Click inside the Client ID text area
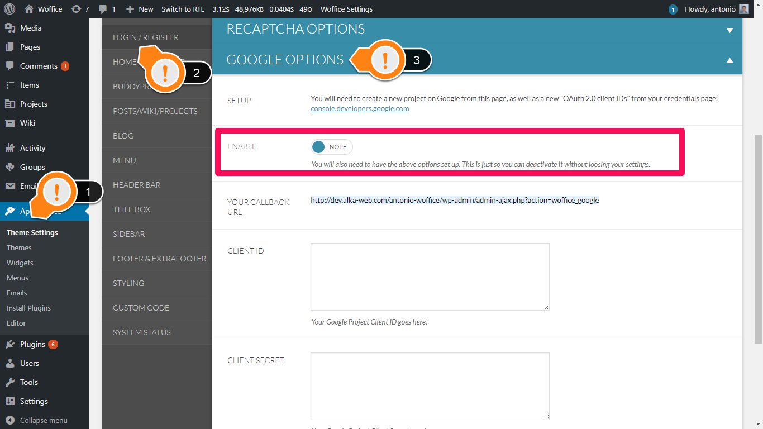 pyautogui.click(x=430, y=277)
